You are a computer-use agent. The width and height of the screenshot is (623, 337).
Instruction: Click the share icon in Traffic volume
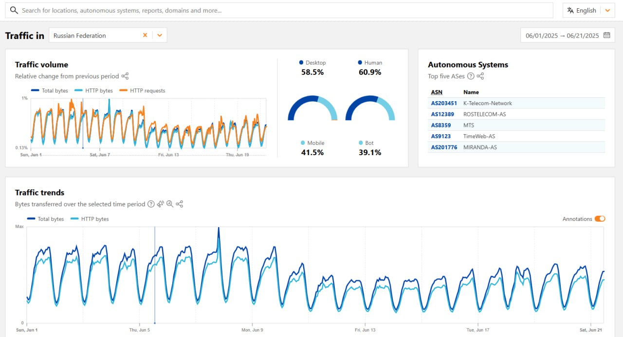[x=125, y=76]
